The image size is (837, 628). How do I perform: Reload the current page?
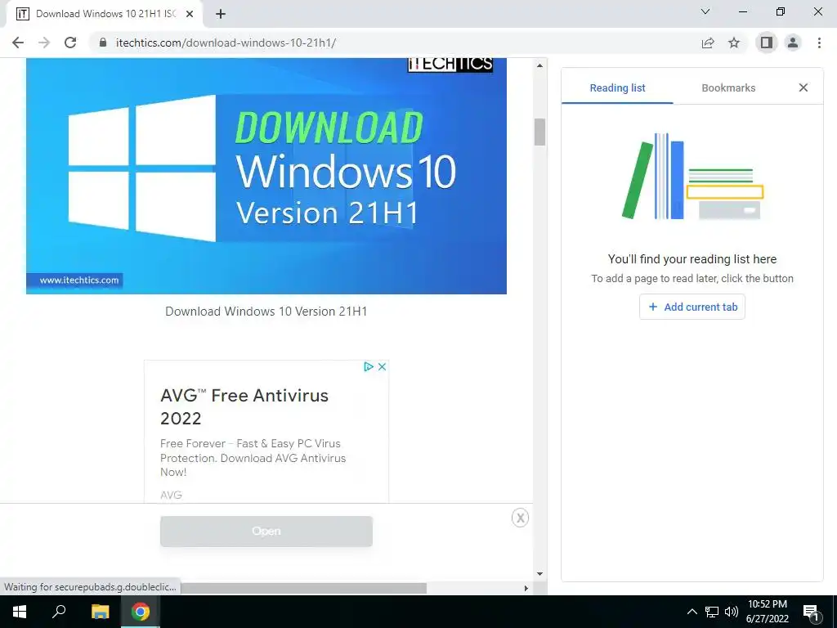[x=70, y=43]
